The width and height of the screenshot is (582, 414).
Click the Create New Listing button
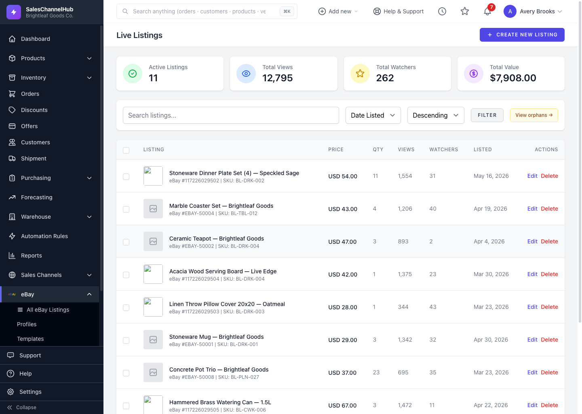(522, 35)
